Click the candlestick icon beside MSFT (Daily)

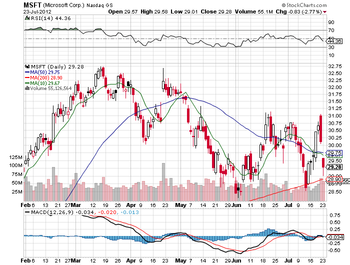(x=27, y=66)
